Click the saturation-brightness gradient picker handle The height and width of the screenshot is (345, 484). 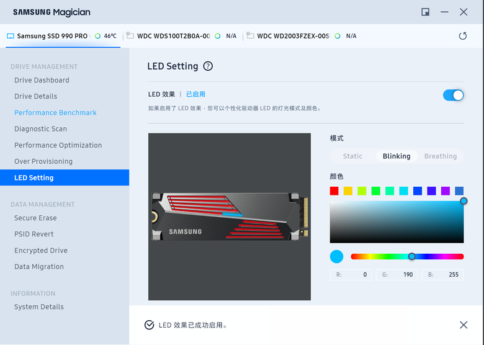[x=464, y=201]
